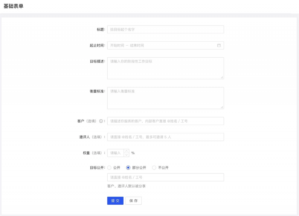
Task: Focus the 客户 customer input field
Action: [x=165, y=121]
